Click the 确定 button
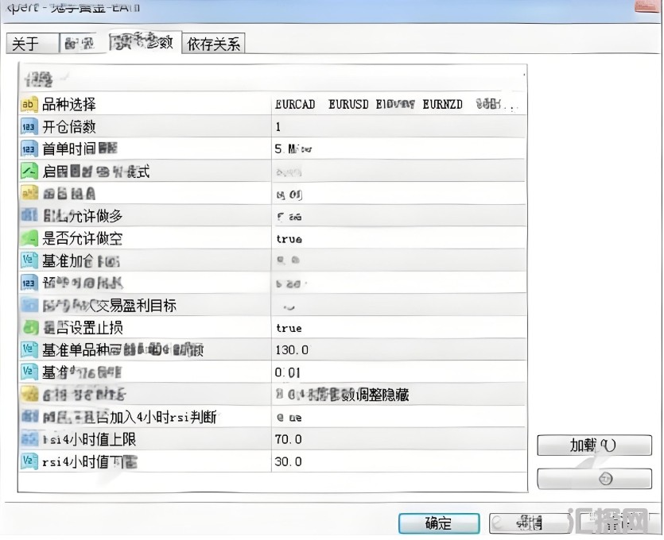This screenshot has height=540, width=664. pos(439,523)
